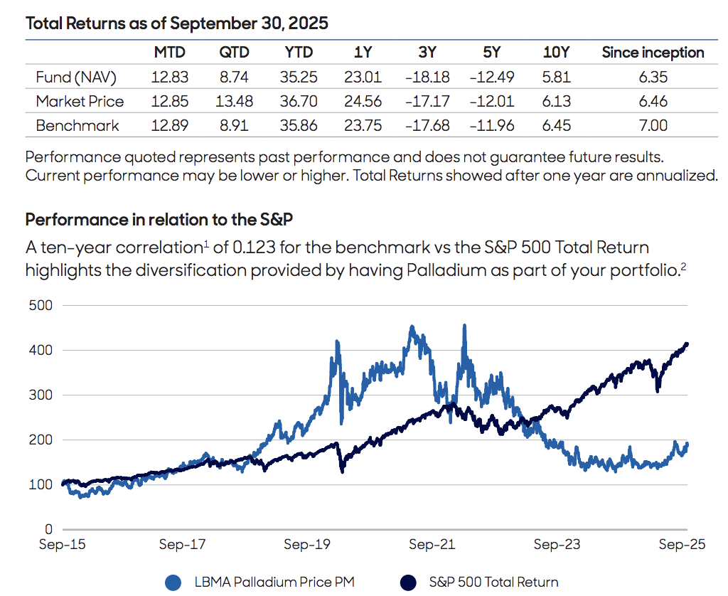Click the Market Price YTD value 36.70

coord(299,102)
